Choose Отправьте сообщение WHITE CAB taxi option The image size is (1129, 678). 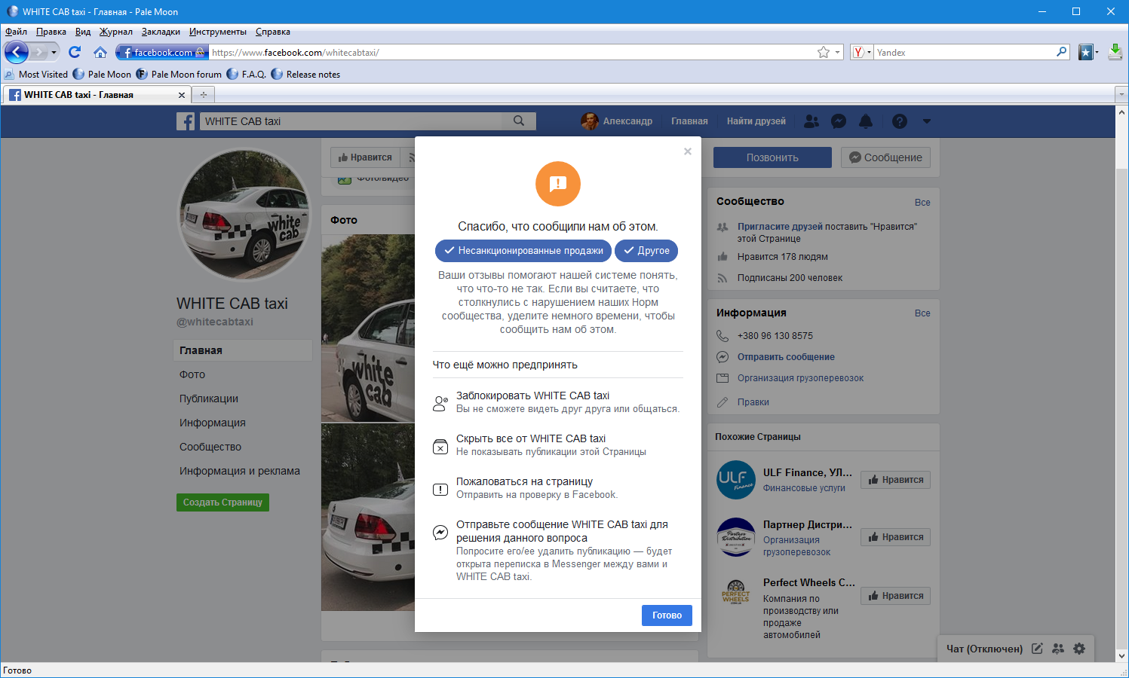coord(558,550)
